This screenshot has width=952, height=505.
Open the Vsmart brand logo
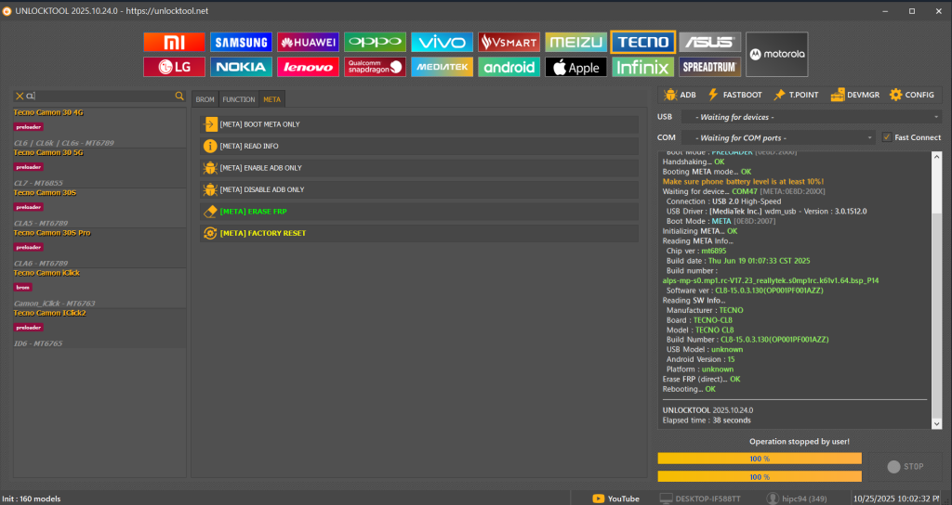(509, 42)
